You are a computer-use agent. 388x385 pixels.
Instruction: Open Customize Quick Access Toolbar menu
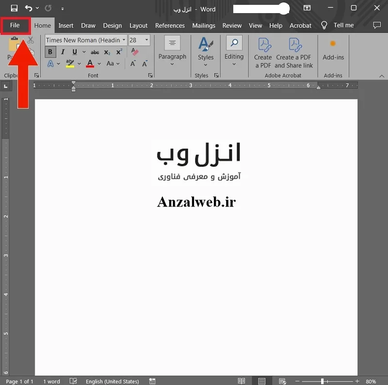click(x=63, y=9)
